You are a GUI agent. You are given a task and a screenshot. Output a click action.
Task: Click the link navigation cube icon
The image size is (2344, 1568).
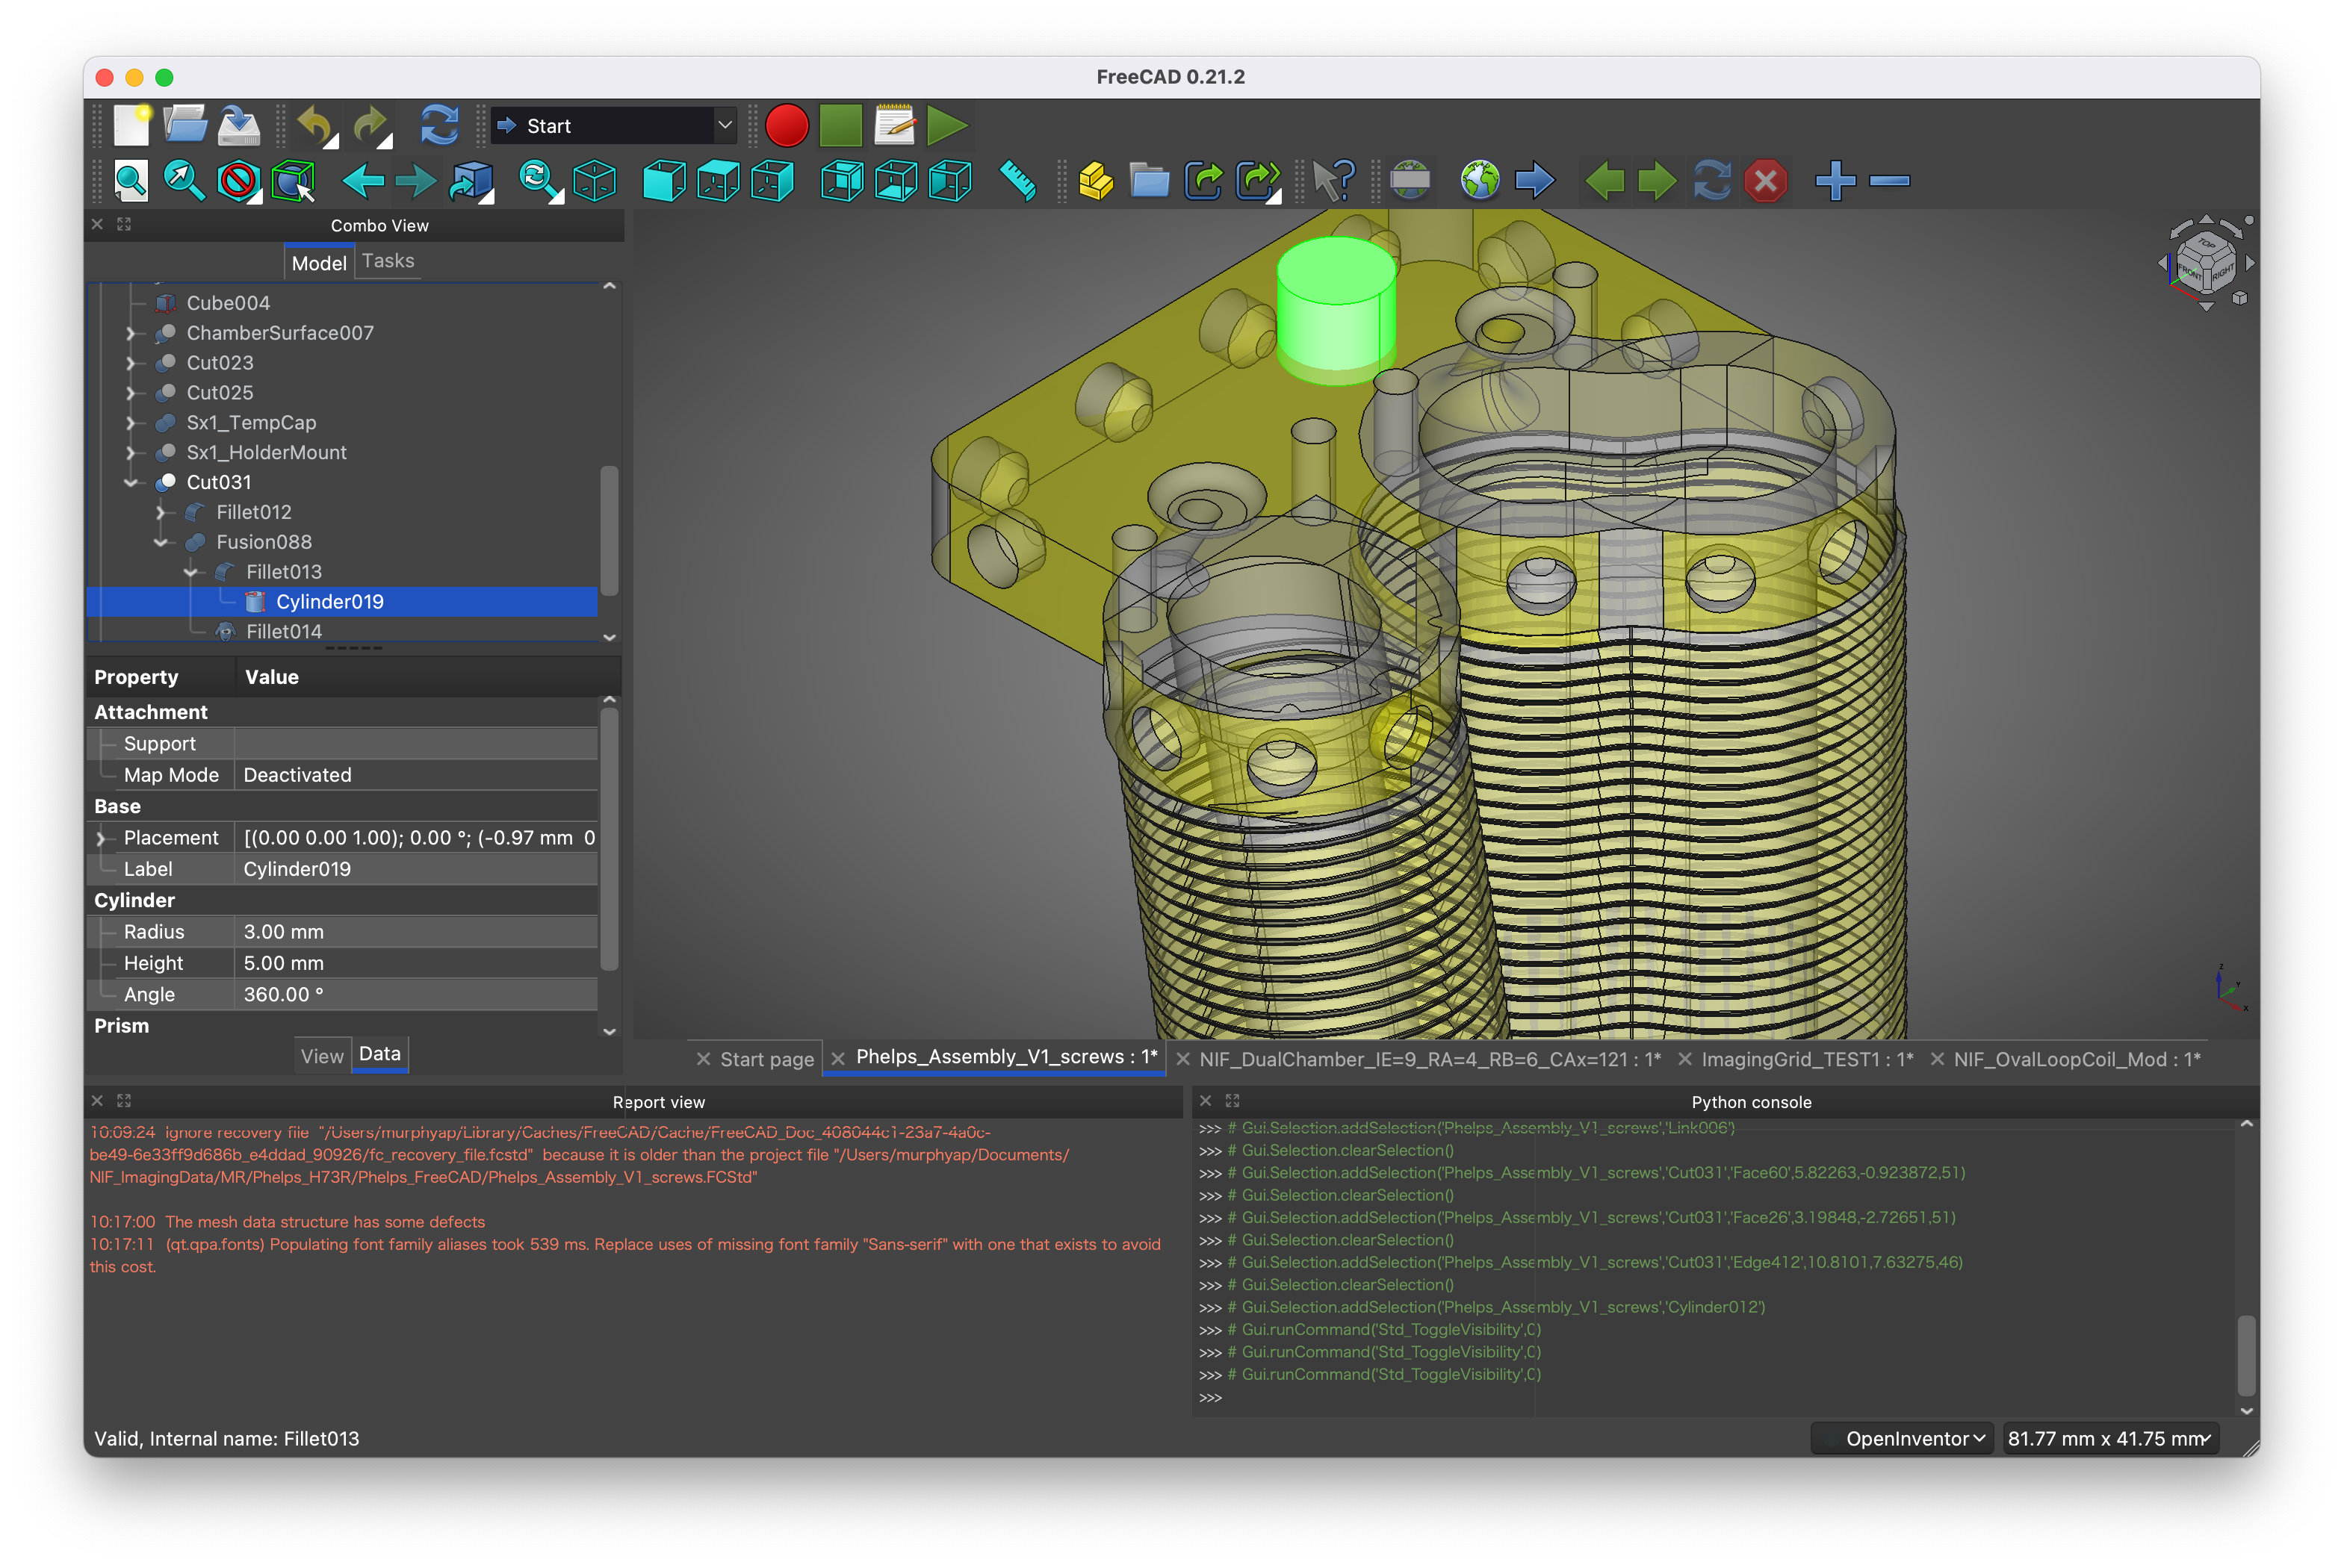pos(471,181)
